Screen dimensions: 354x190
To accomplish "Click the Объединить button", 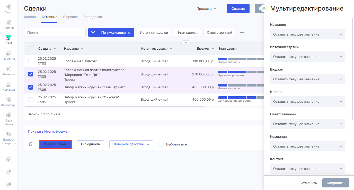I will pyautogui.click(x=90, y=144).
